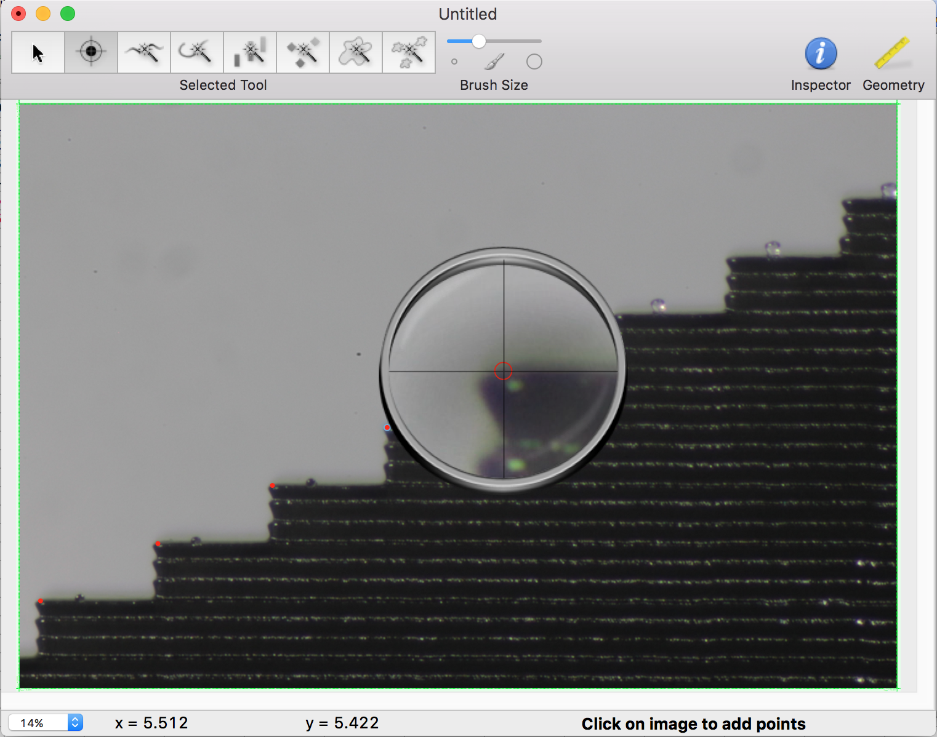Image resolution: width=937 pixels, height=737 pixels.
Task: Select the arrow pointer tool
Action: pyautogui.click(x=38, y=53)
